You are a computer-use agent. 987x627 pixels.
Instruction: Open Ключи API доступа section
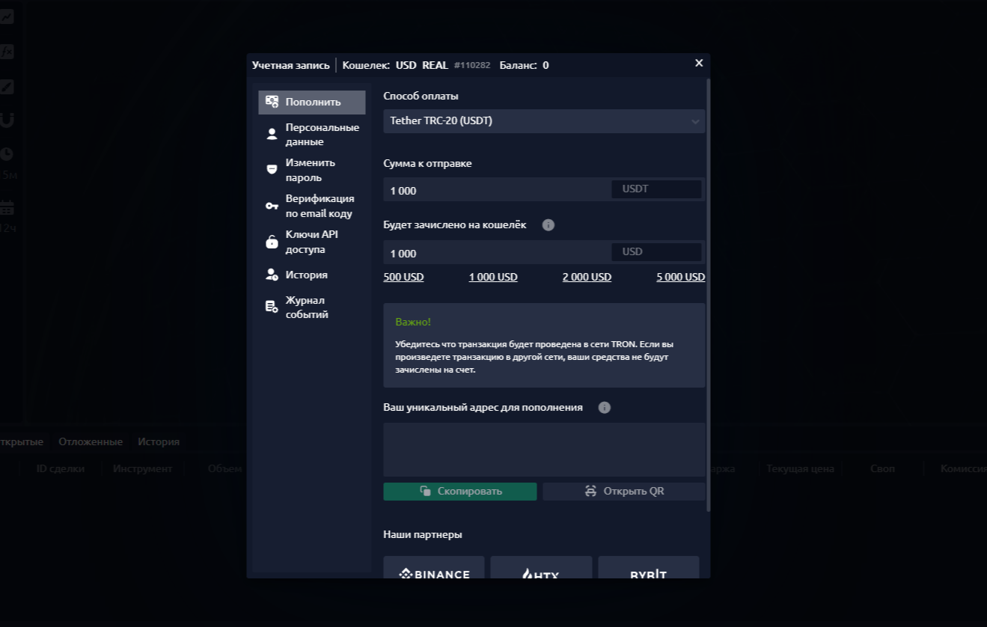[312, 242]
